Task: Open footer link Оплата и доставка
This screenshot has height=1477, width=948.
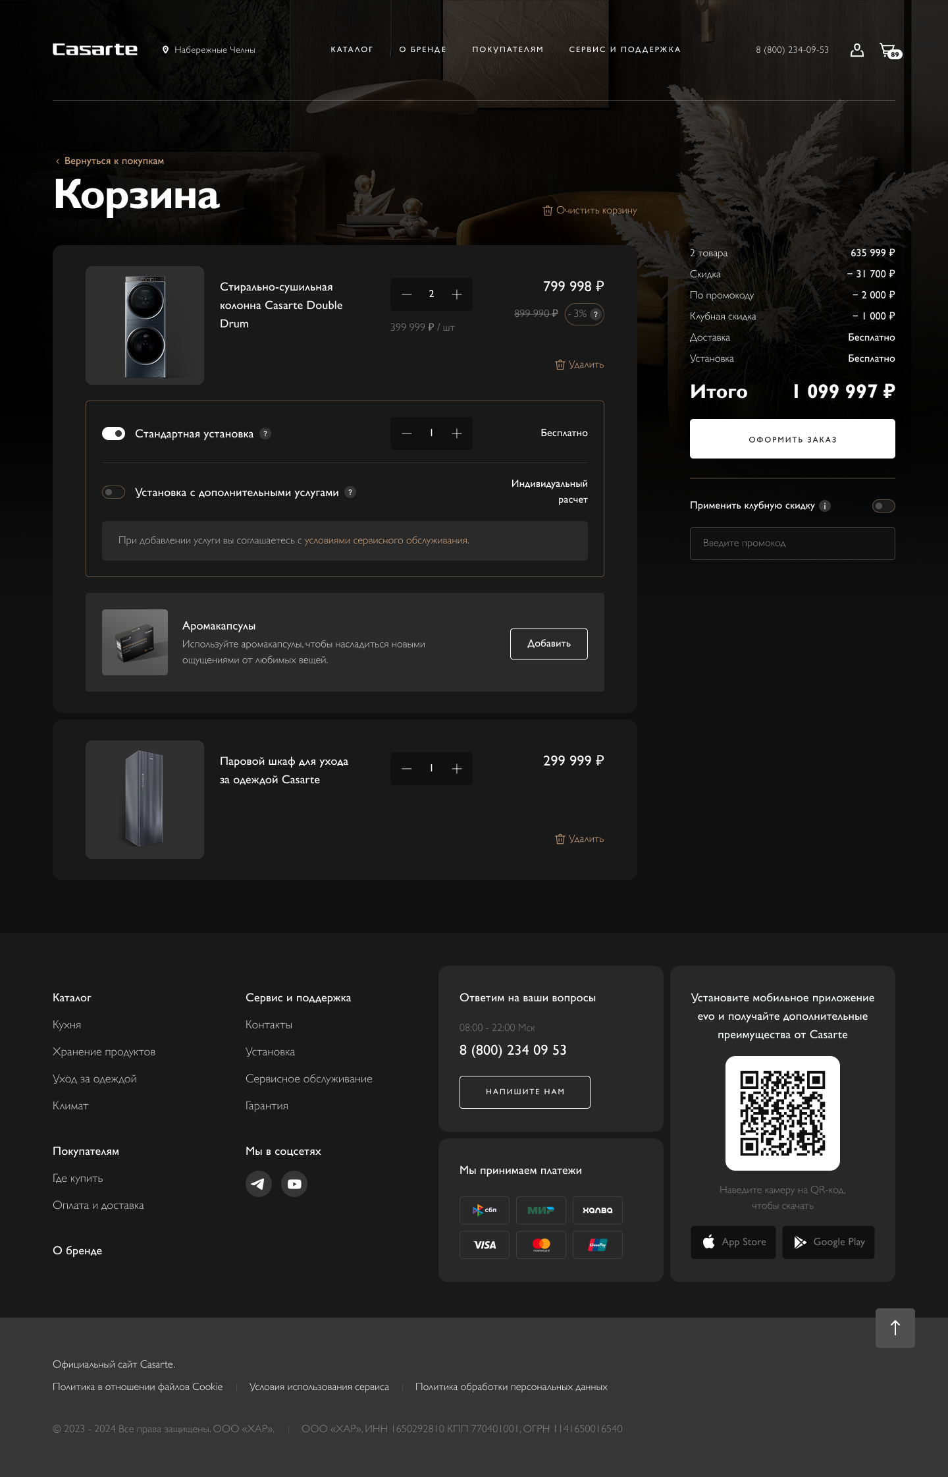Action: tap(98, 1206)
